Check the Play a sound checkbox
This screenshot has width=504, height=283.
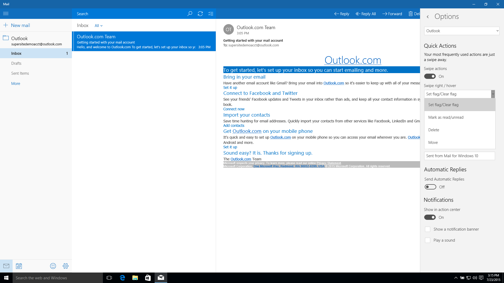[428, 240]
